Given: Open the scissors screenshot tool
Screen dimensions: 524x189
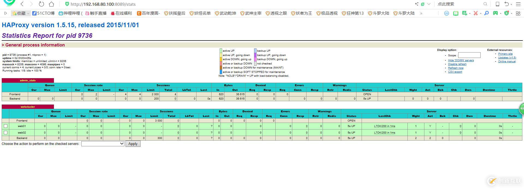Looking at the screenshot, I should (x=475, y=13).
